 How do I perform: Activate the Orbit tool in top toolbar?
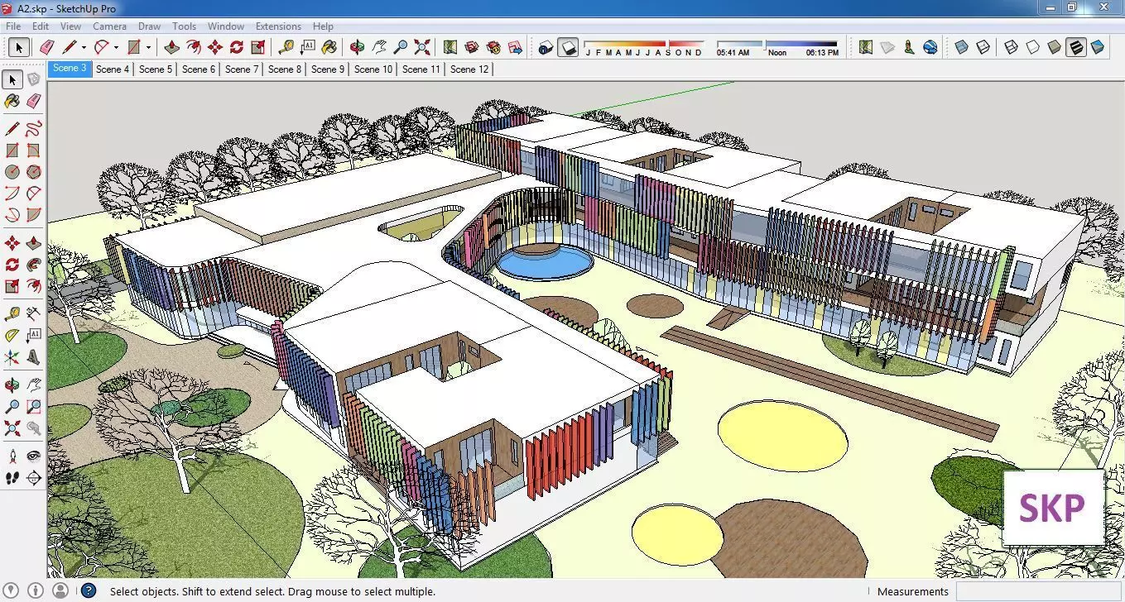tap(358, 47)
